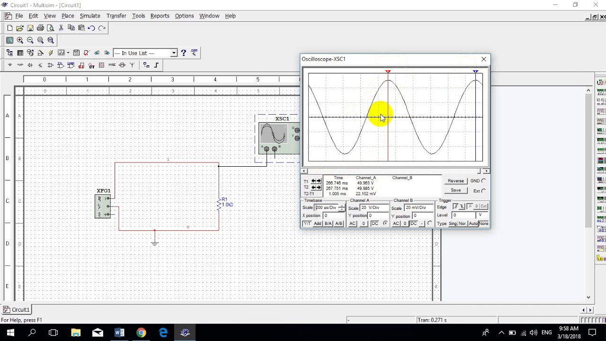606x341 pixels.
Task: Click the Cut scissors icon
Action: pyautogui.click(x=61, y=28)
